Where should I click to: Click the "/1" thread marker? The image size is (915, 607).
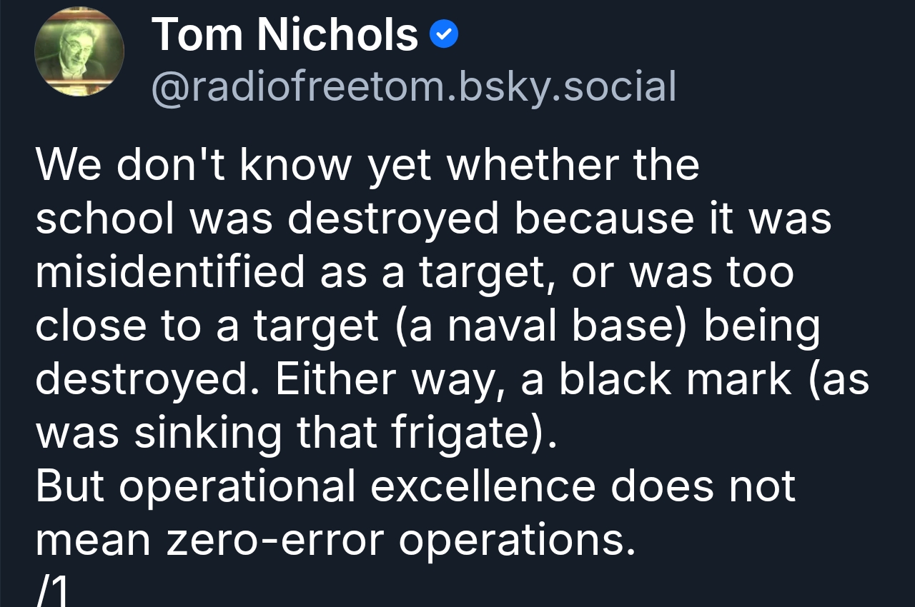click(54, 591)
